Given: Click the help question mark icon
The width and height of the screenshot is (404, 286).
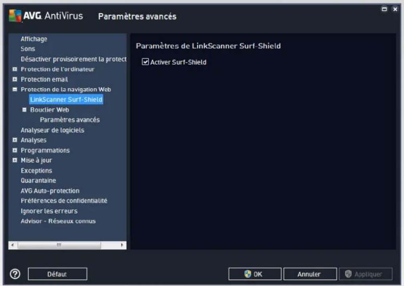Looking at the screenshot, I should pos(15,274).
